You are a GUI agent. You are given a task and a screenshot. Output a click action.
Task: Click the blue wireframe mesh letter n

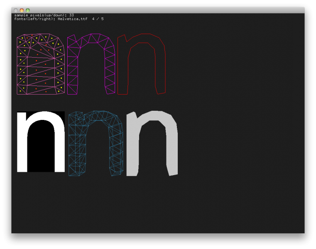pyautogui.click(x=96, y=143)
